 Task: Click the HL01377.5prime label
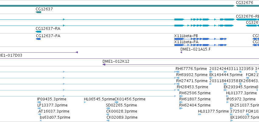click(213, 111)
